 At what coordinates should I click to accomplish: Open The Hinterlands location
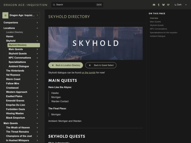pos(15,71)
